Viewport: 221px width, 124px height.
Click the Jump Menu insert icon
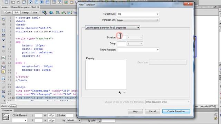click(x=59, y=2)
